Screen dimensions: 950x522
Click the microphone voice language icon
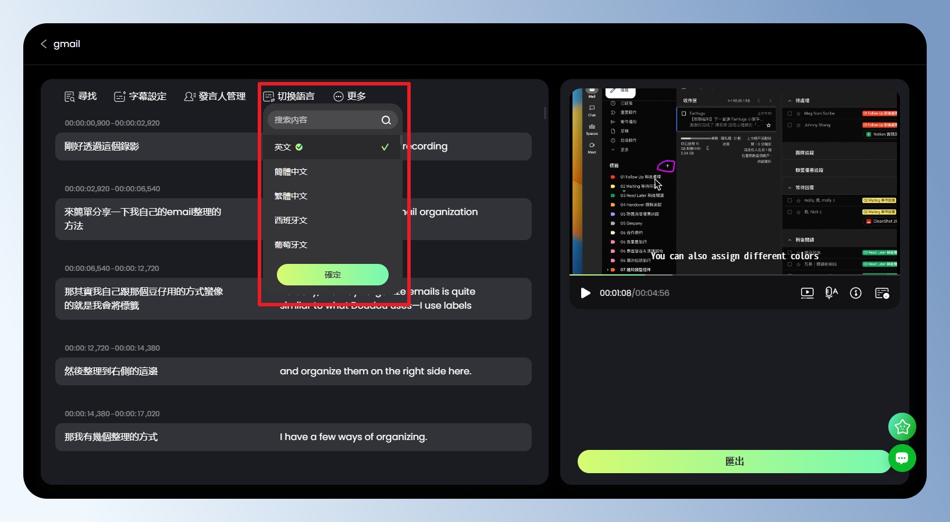coord(831,293)
